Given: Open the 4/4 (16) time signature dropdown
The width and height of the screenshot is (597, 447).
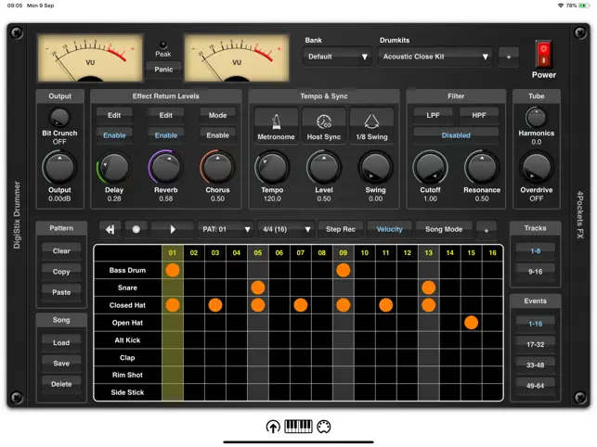Looking at the screenshot, I should click(x=286, y=229).
